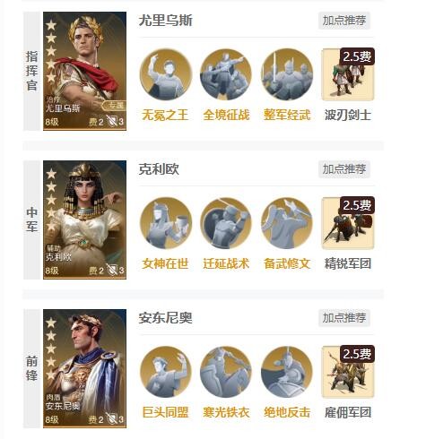This screenshot has width=426, height=439.
Task: Select the 备武修文 skill icon
Action: coord(287,223)
